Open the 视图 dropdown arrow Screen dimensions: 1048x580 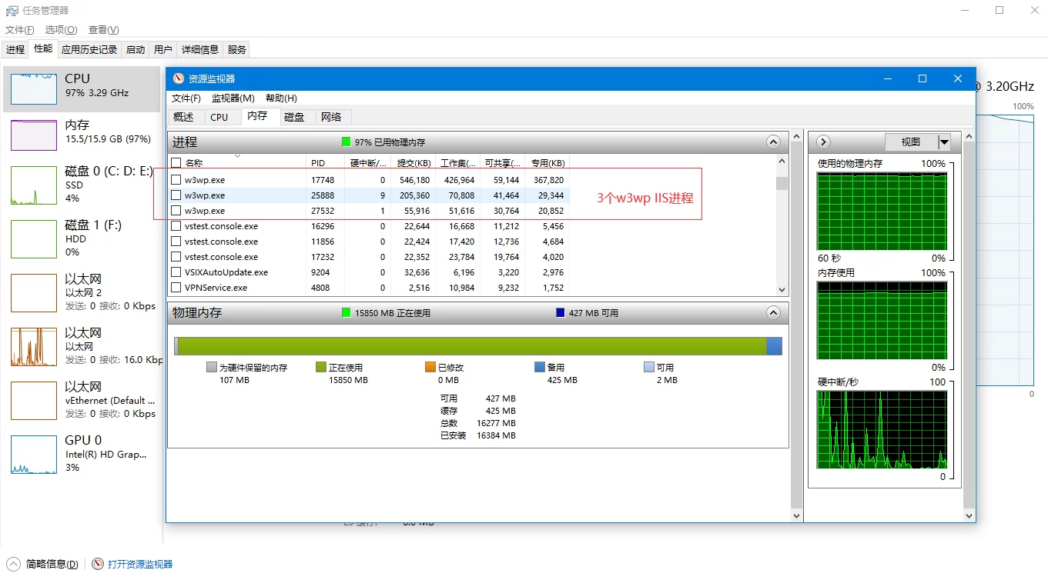click(x=945, y=142)
